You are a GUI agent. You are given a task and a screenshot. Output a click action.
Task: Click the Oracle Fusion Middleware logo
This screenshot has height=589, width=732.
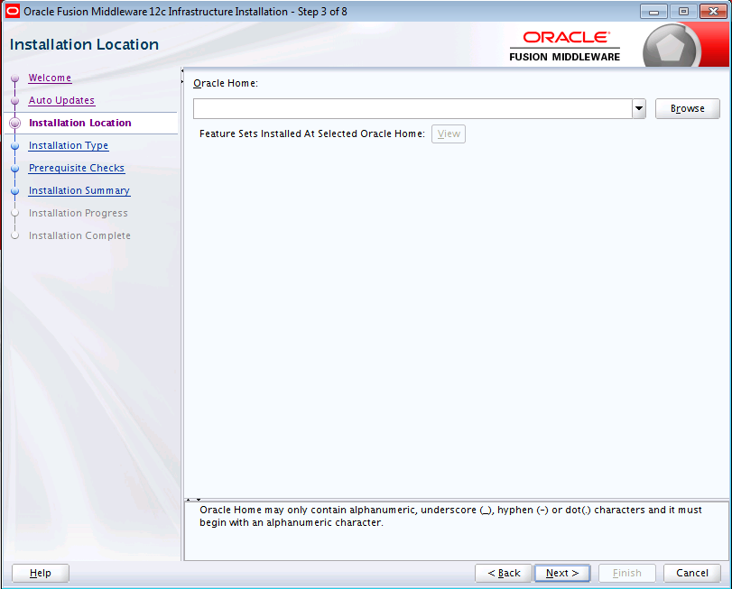[564, 47]
